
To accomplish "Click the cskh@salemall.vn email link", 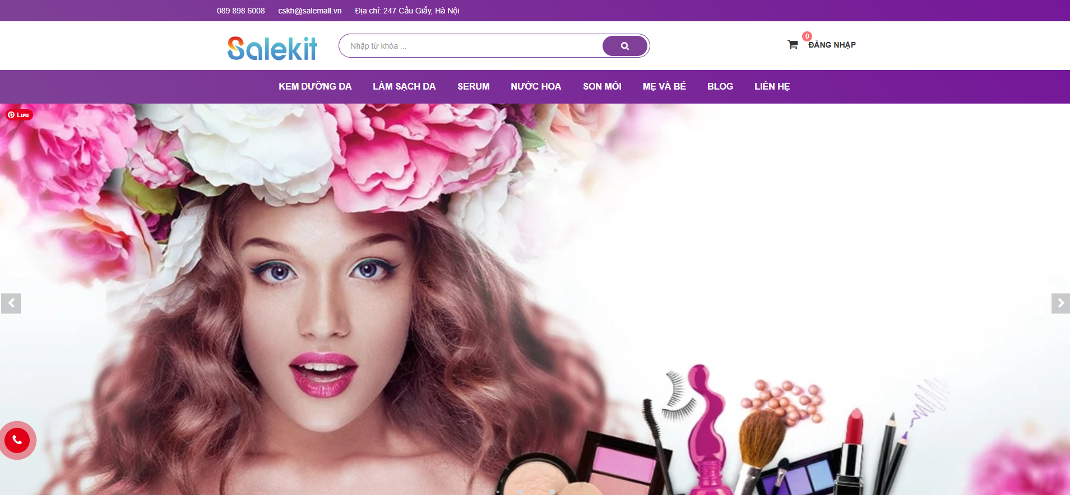I will pyautogui.click(x=309, y=11).
